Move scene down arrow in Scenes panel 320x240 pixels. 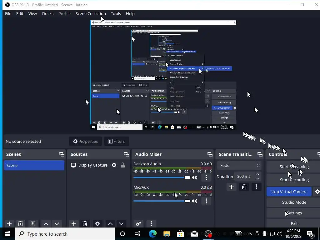click(57, 224)
